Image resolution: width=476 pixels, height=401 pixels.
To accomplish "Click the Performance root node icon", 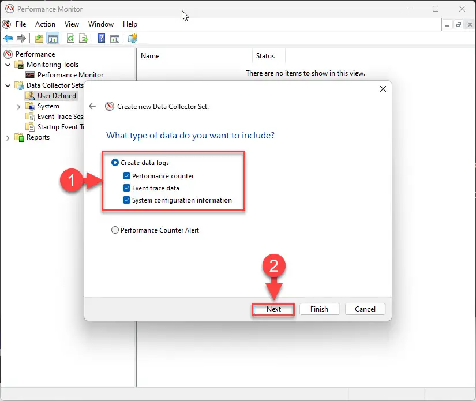I will point(8,54).
